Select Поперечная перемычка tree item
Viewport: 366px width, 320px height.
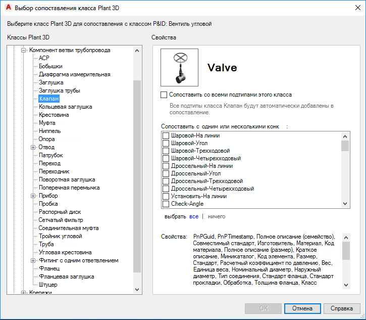(69, 188)
